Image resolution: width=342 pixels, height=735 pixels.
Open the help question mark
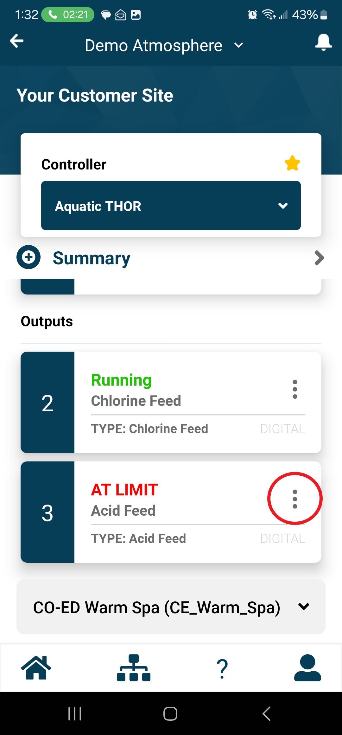coord(222,668)
